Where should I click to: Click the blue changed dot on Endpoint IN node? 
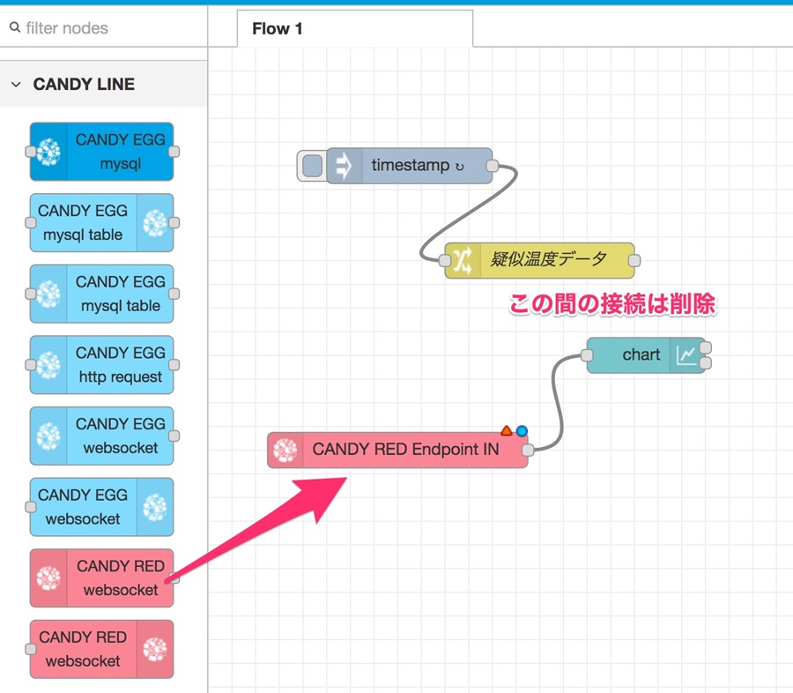(522, 431)
